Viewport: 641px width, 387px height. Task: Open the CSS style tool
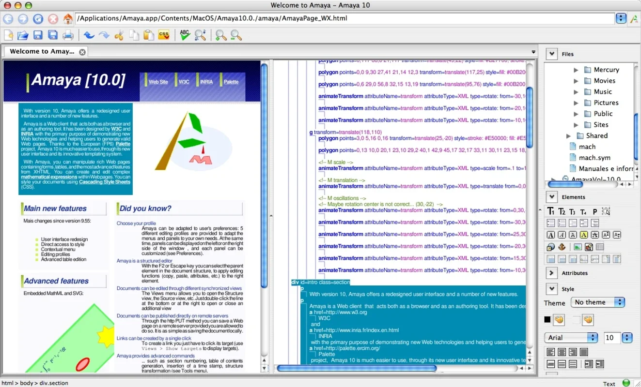click(164, 35)
